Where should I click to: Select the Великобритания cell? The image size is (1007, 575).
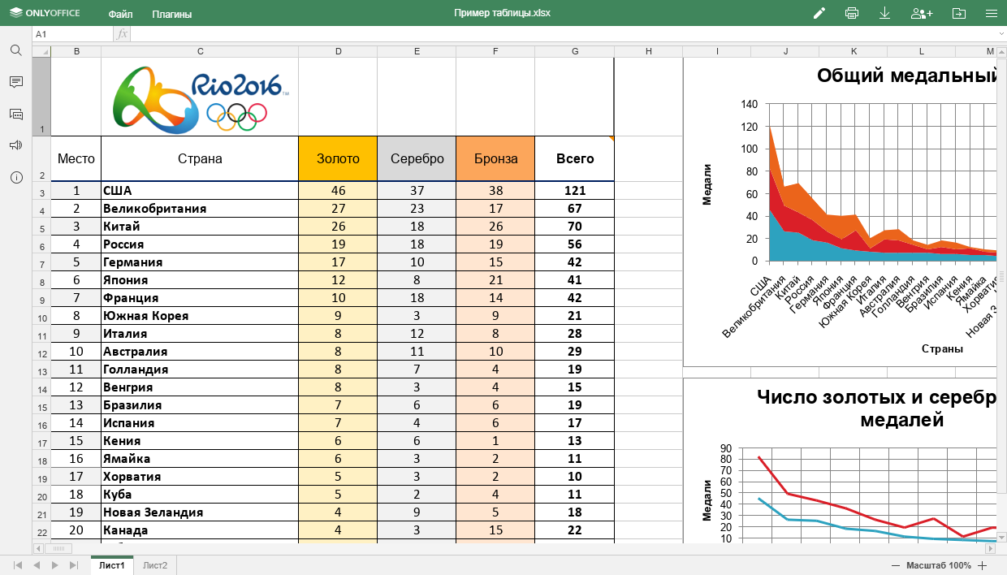(x=200, y=209)
